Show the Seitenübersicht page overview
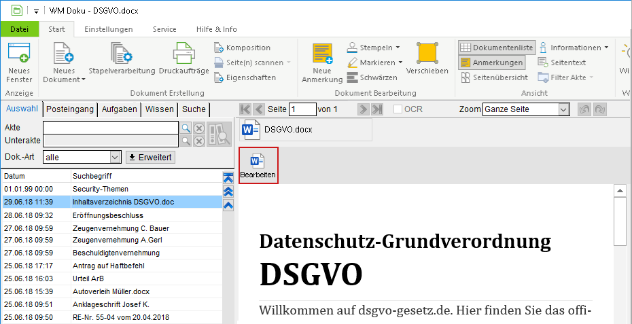Screen dimensions: 632x324 (494, 77)
